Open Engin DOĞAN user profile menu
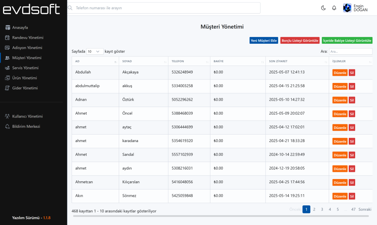 [355, 8]
